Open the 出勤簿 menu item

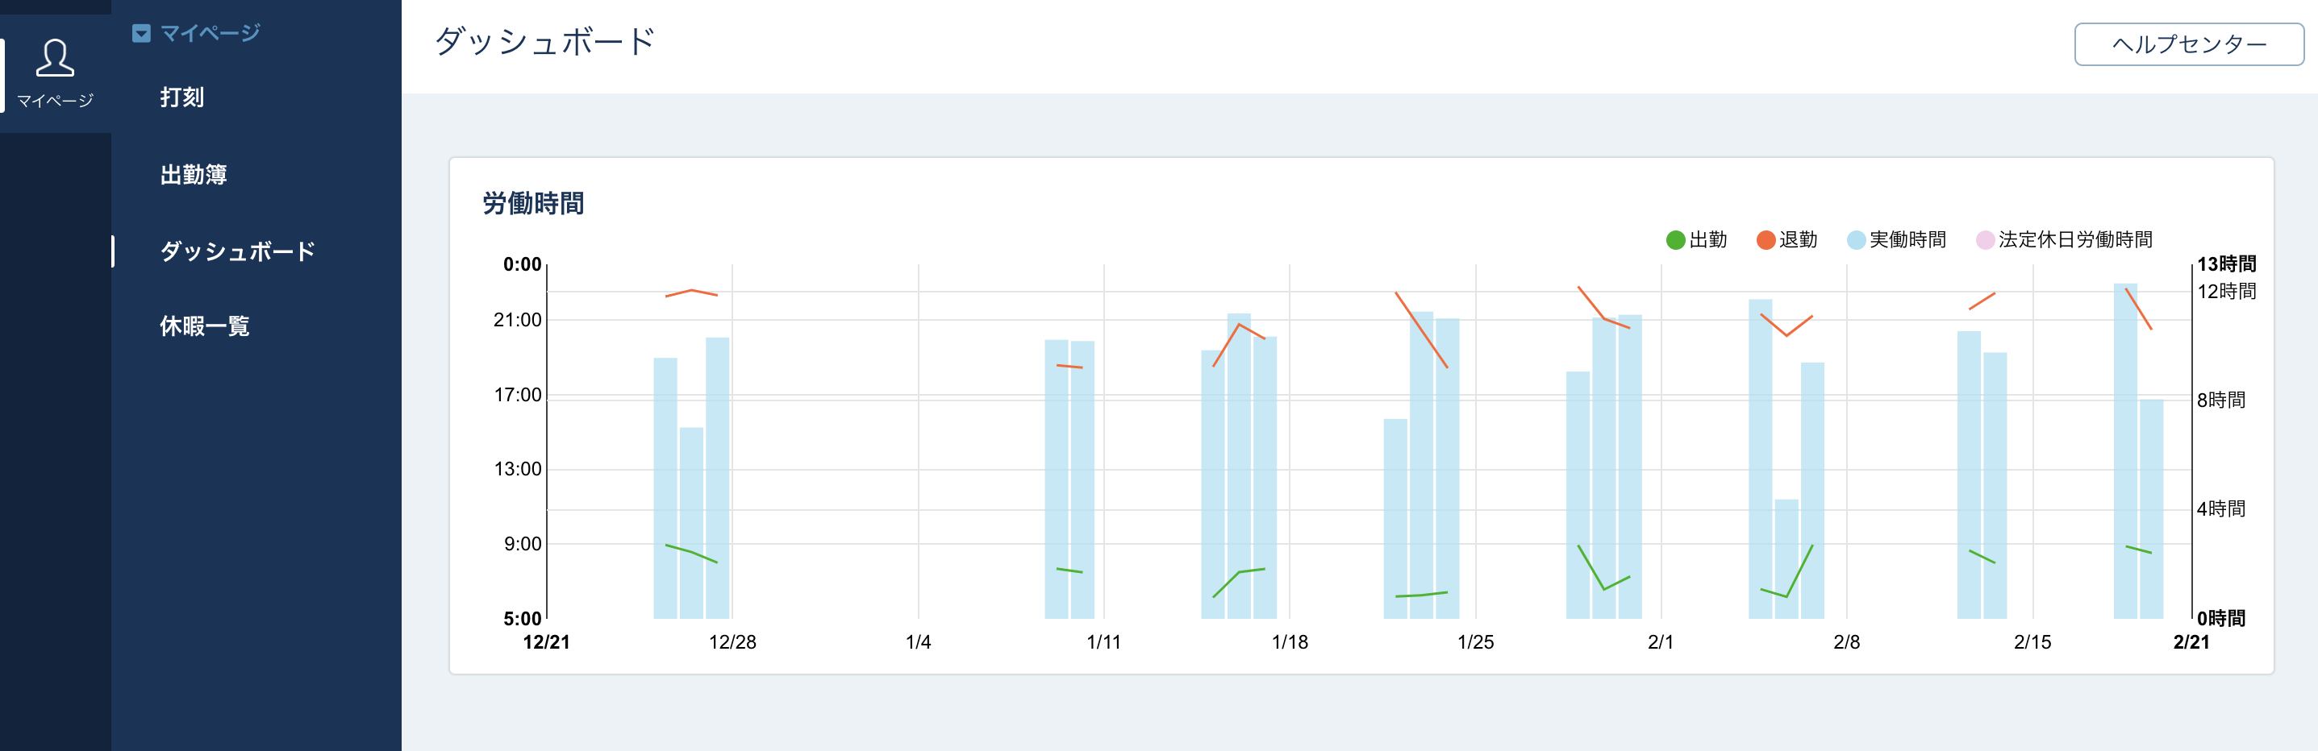194,175
